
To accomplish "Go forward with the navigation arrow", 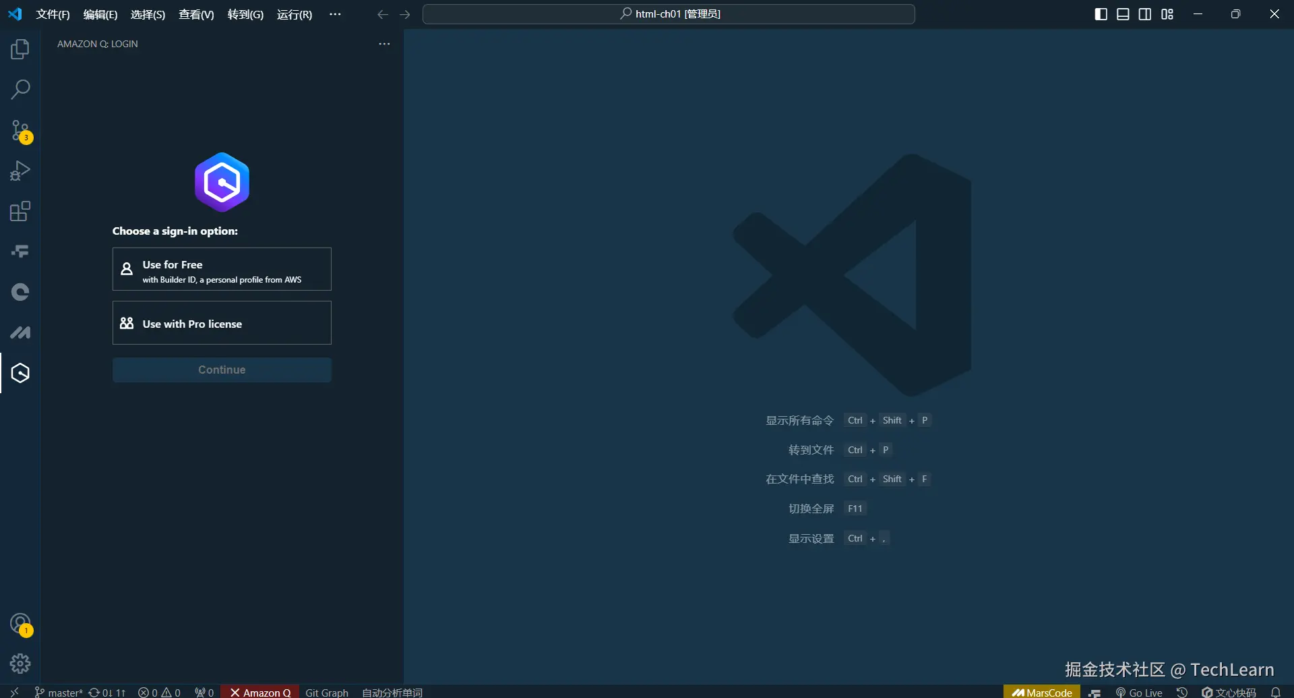I will click(405, 14).
